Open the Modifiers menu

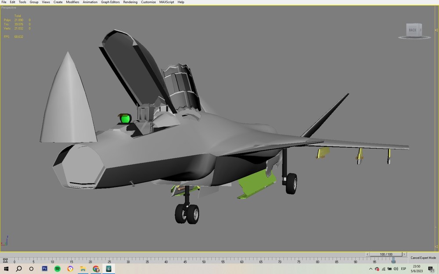72,2
